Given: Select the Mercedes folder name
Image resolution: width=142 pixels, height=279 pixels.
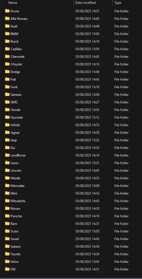Looking at the screenshot, I should point(18,186).
